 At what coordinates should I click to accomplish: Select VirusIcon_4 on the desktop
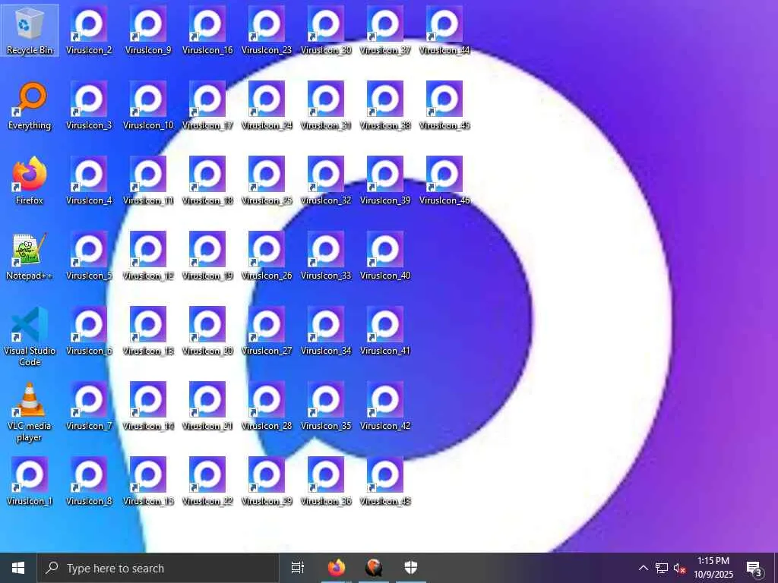coord(89,181)
